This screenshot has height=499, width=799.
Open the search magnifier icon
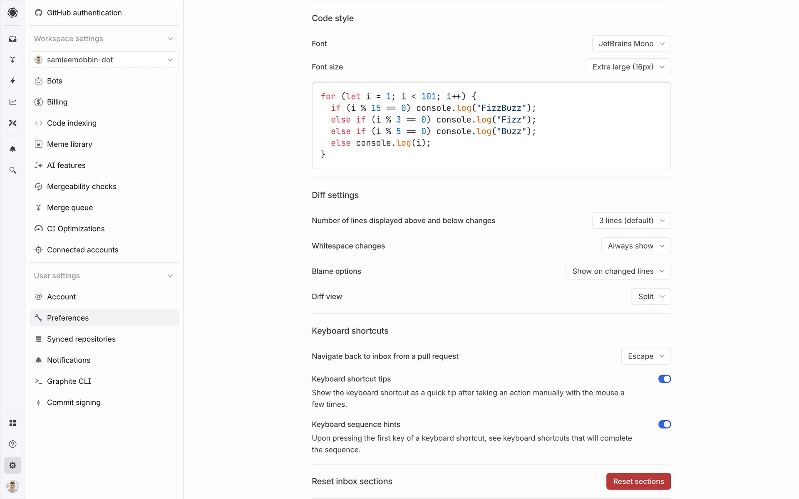click(x=12, y=170)
